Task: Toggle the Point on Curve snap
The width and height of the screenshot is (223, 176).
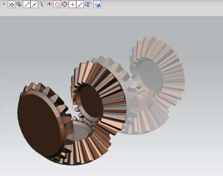Action: click(x=80, y=4)
